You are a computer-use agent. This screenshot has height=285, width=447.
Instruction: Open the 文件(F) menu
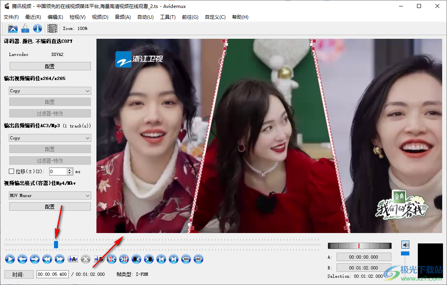(x=11, y=17)
